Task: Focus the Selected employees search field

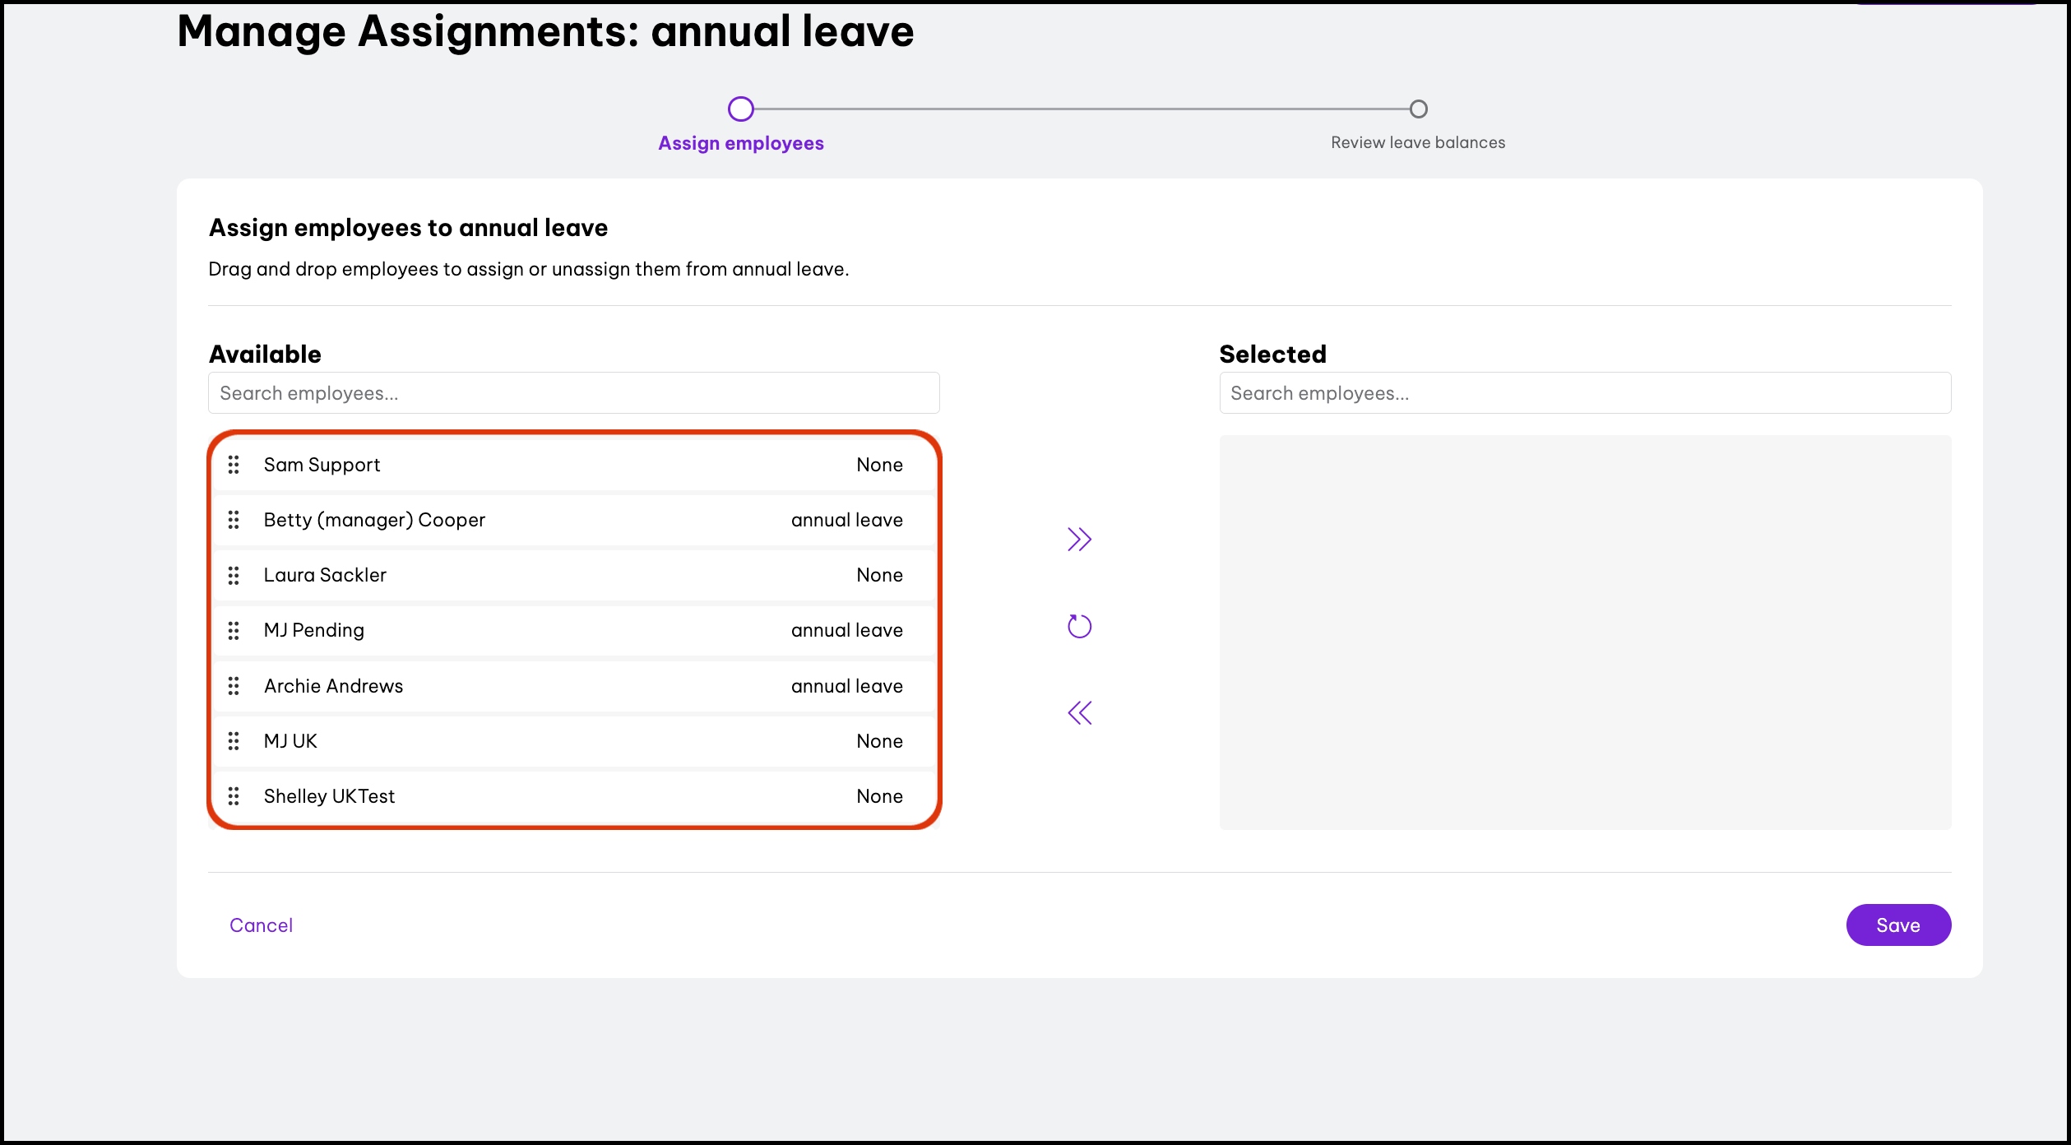Action: (1584, 393)
